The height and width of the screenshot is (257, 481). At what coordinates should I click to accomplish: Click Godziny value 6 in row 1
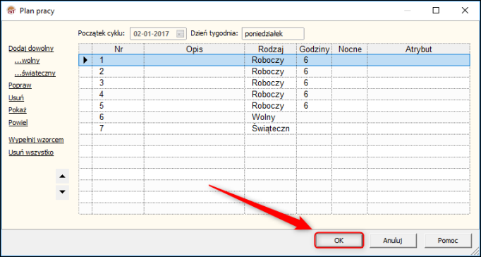(x=314, y=60)
